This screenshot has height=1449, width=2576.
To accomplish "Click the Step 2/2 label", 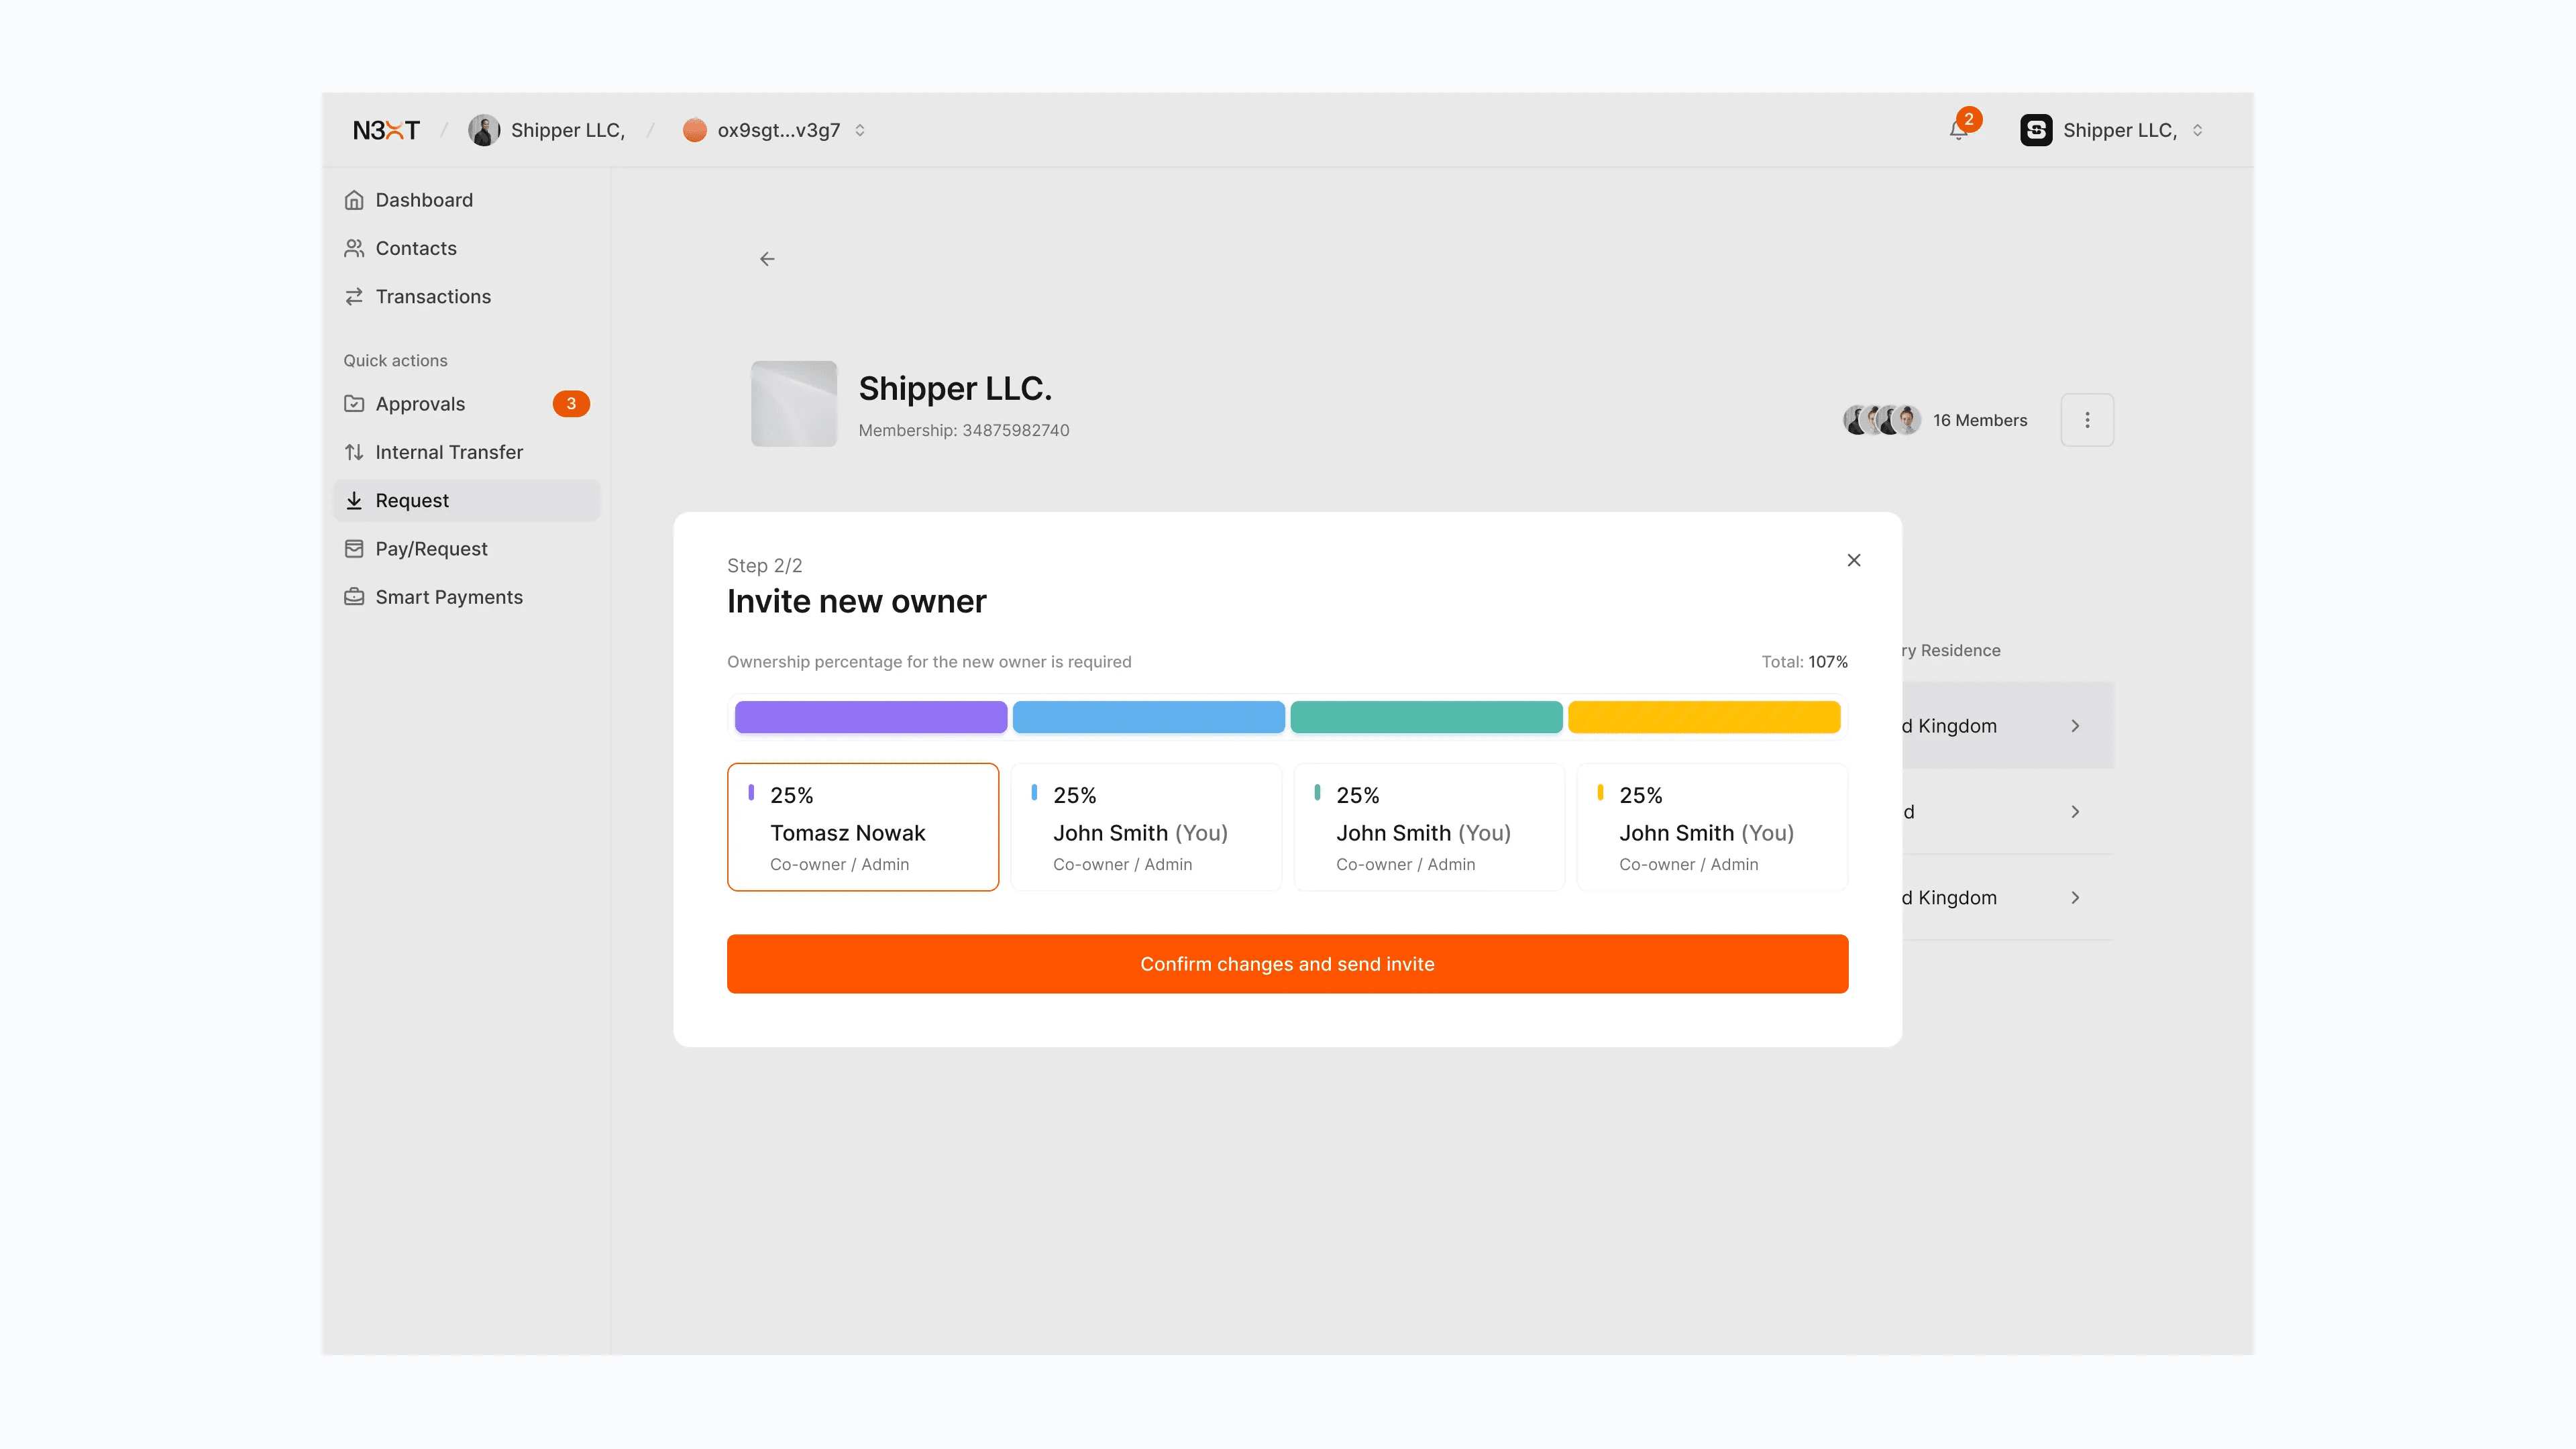I will [765, 565].
